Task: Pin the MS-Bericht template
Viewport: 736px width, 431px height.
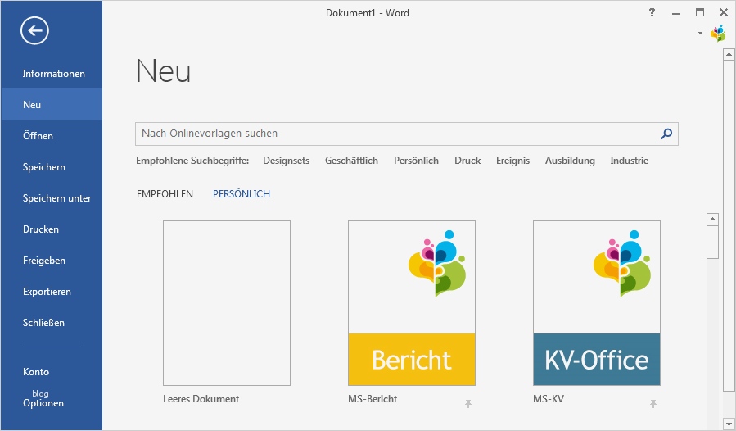Action: click(468, 403)
